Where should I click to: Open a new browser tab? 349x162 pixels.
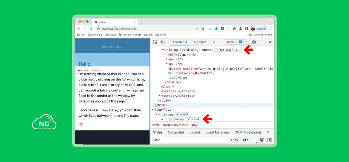click(142, 22)
